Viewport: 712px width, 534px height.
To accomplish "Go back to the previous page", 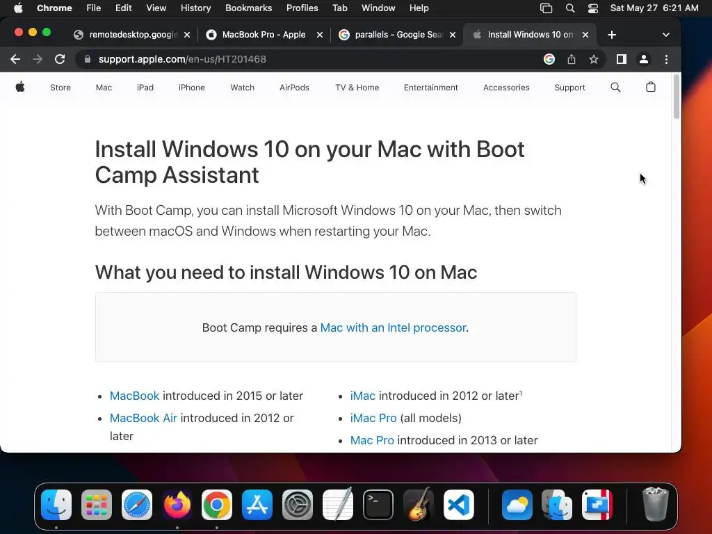I will [x=15, y=59].
